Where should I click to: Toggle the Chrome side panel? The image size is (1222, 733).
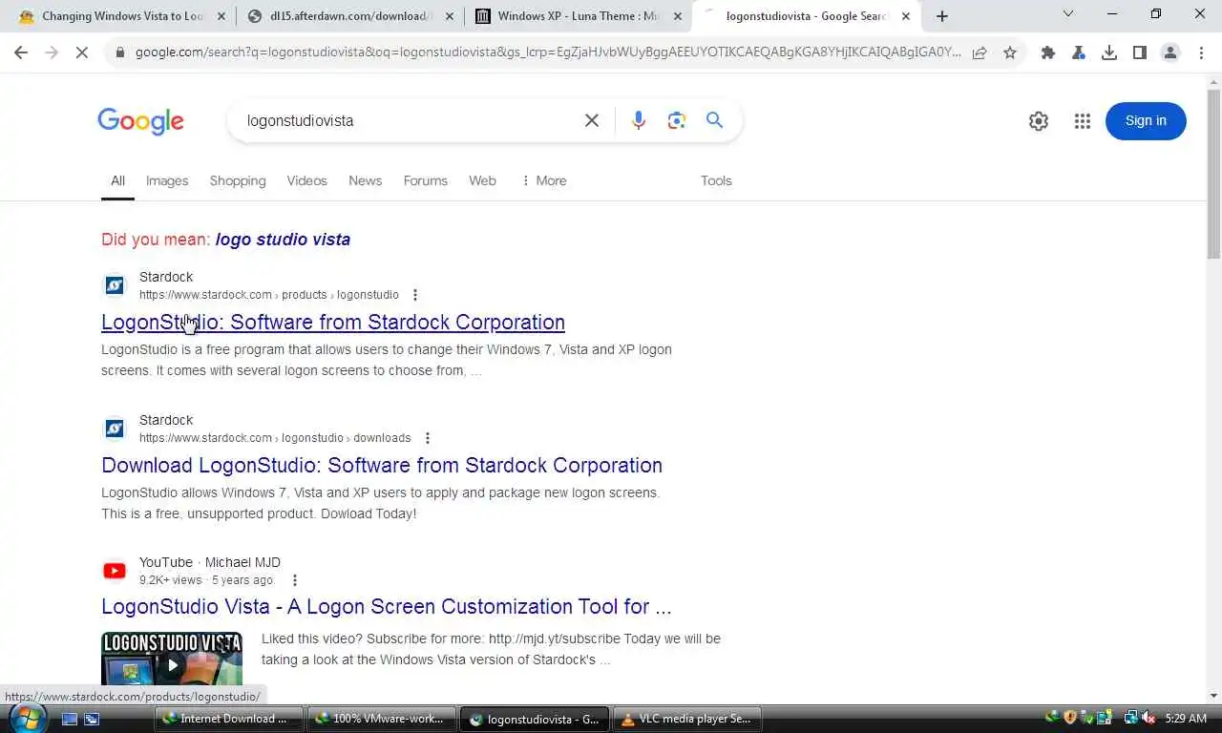pyautogui.click(x=1140, y=52)
